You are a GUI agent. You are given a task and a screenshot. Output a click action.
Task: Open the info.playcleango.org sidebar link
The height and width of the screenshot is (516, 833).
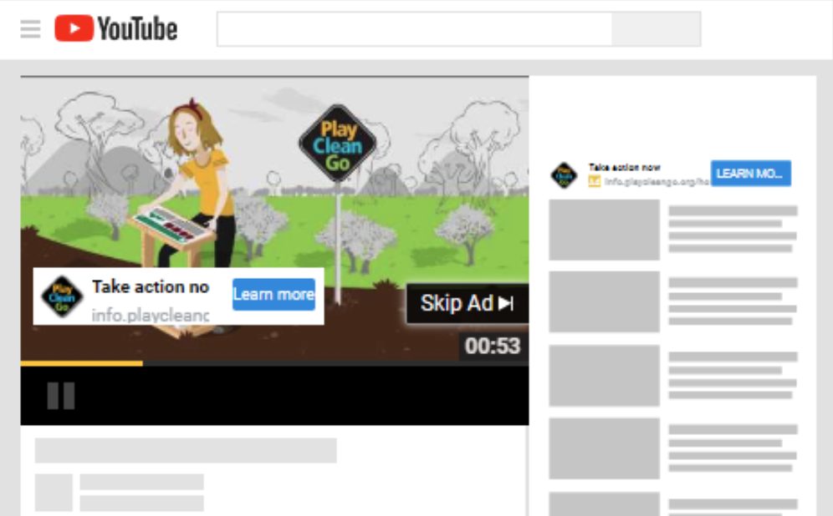[x=657, y=181]
